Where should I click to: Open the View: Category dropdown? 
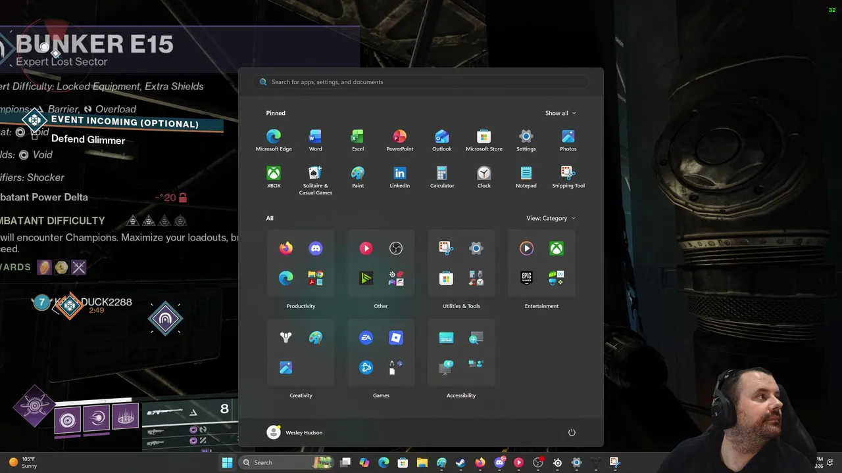551,218
